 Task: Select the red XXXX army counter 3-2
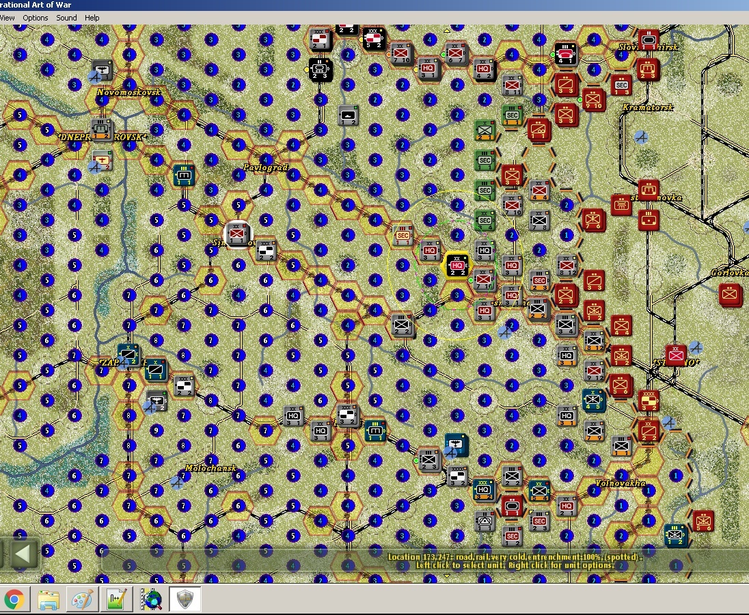(649, 401)
